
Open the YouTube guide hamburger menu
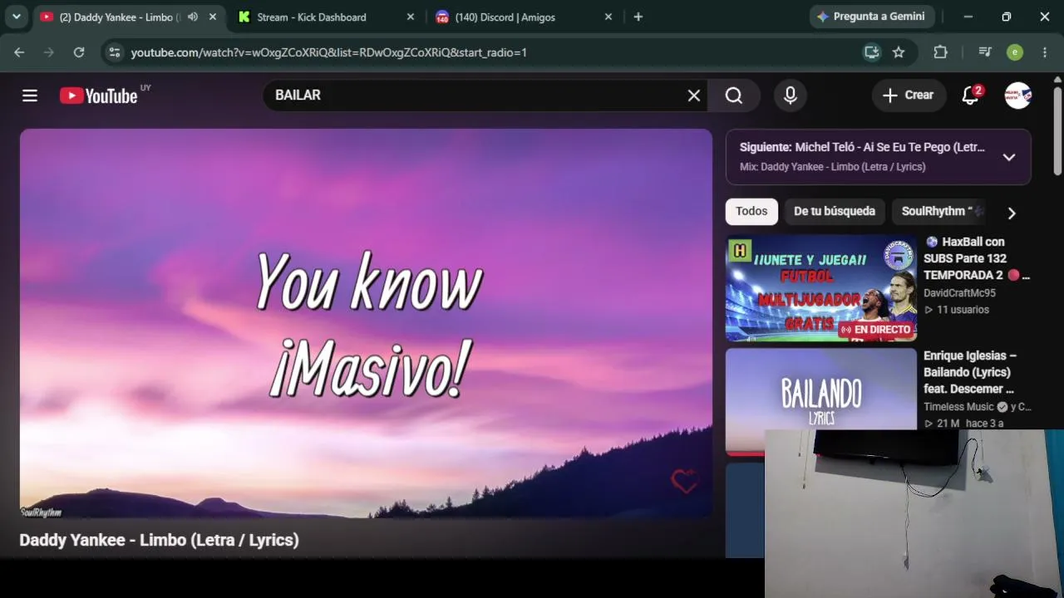30,96
